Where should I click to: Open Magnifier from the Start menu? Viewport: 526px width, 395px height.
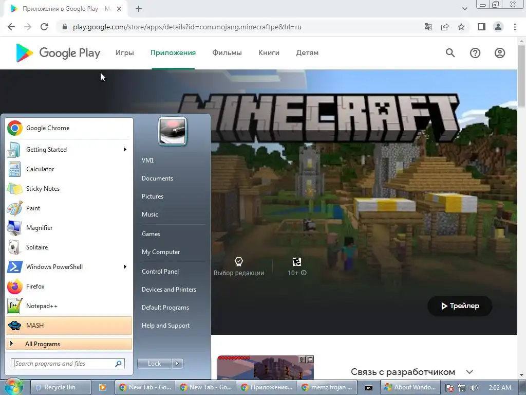click(69, 227)
